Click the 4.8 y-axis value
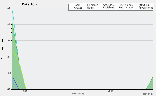This screenshot has height=96, width=156. click(9, 24)
